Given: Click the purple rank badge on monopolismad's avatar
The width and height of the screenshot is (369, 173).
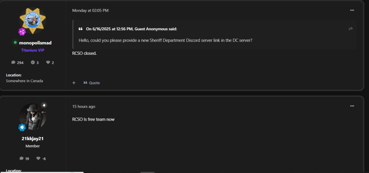Looking at the screenshot, I should click(x=22, y=31).
